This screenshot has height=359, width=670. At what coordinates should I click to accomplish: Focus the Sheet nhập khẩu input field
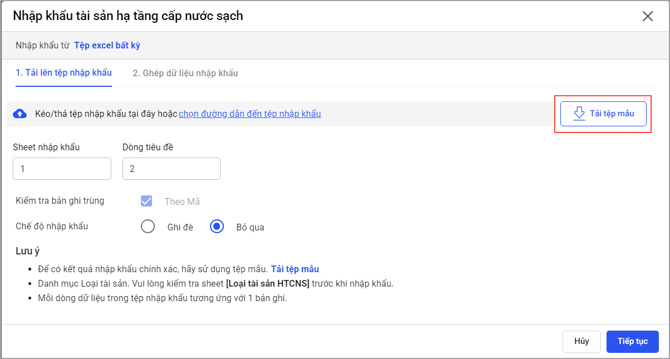tap(62, 169)
